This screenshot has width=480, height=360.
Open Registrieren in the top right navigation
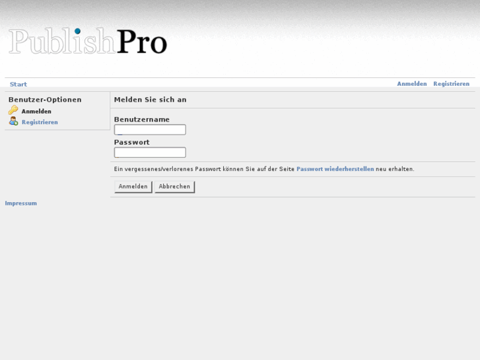coord(451,84)
